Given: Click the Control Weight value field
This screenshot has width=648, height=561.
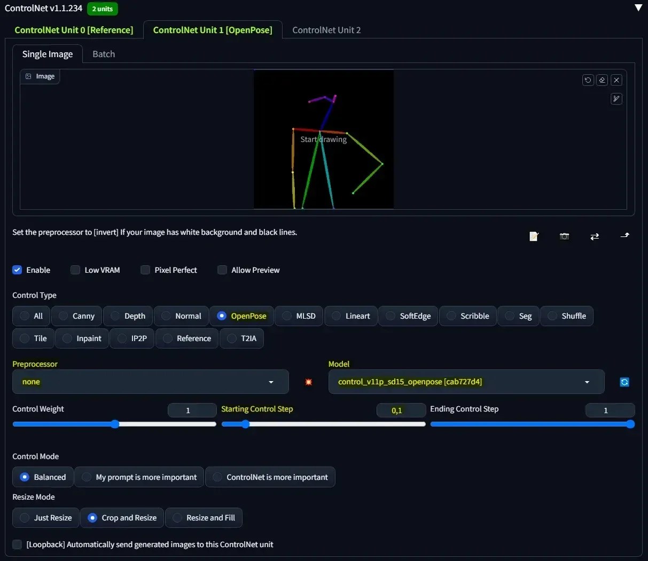Looking at the screenshot, I should 192,410.
